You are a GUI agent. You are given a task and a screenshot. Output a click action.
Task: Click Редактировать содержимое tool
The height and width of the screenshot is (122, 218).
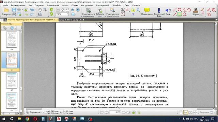(x=89, y=12)
